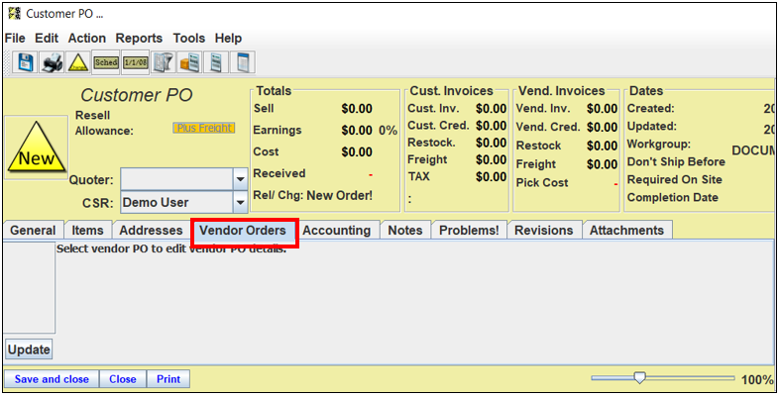Viewport: 780px width, 396px height.
Task: Switch to the Items tab
Action: (87, 231)
